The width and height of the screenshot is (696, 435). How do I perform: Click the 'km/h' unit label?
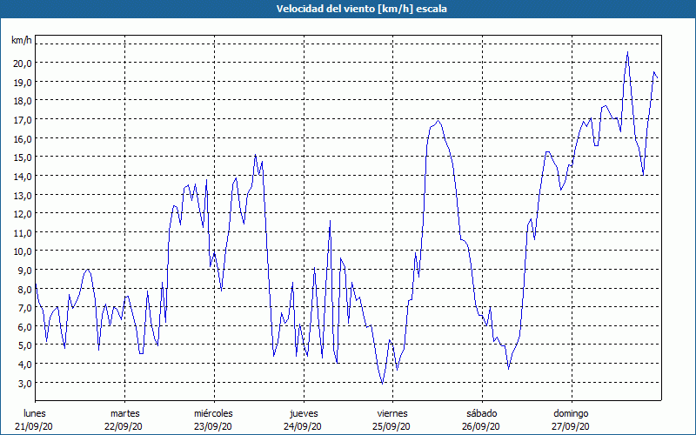click(21, 40)
